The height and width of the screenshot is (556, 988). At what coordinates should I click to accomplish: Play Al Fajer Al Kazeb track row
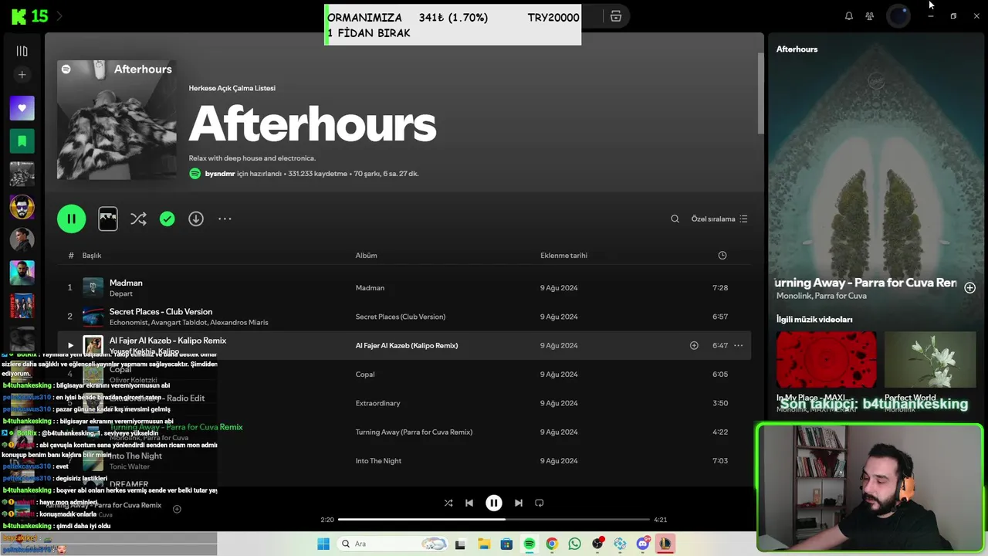[x=70, y=346]
